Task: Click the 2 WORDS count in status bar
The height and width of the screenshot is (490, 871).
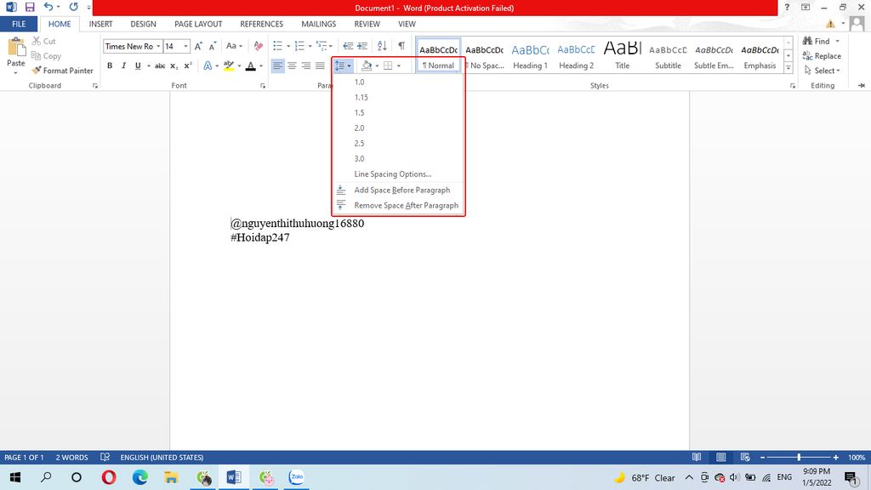Action: 71,457
